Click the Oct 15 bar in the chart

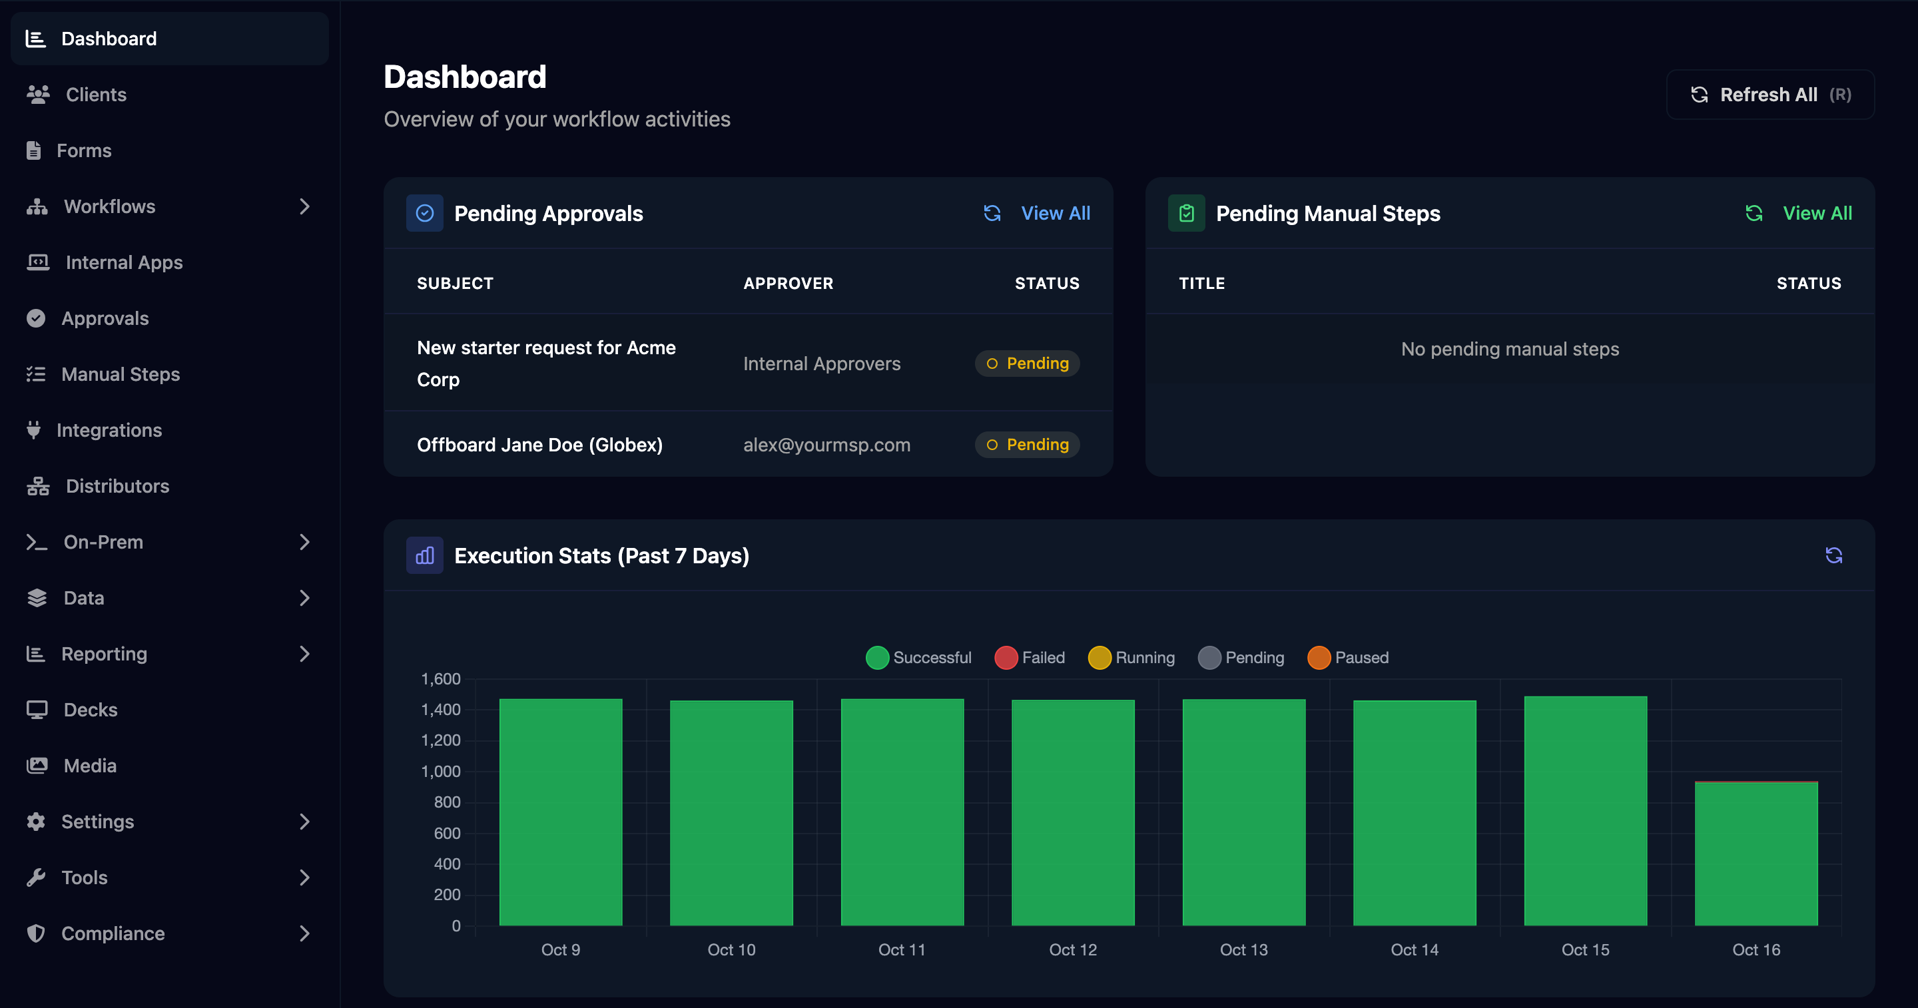click(x=1585, y=811)
